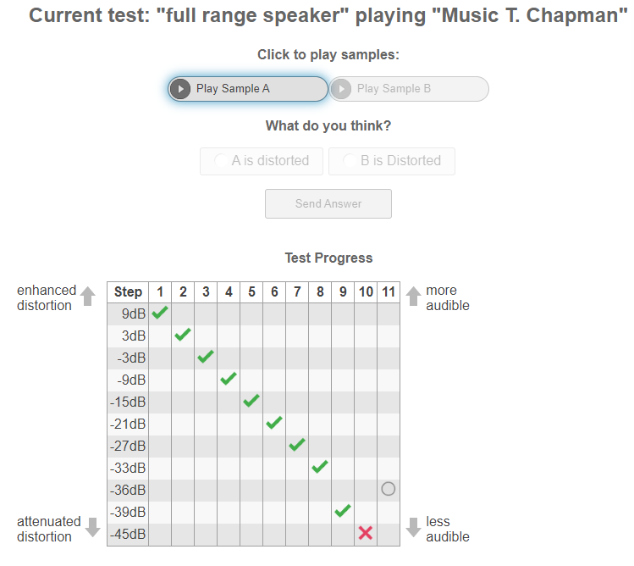Click the green checkmark at -21dB
Viewport: 634px width, 566px height.
(x=273, y=423)
